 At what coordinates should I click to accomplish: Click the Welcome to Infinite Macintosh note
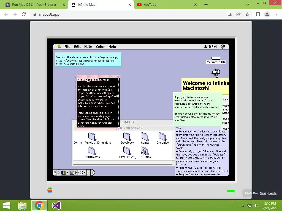tap(205, 86)
